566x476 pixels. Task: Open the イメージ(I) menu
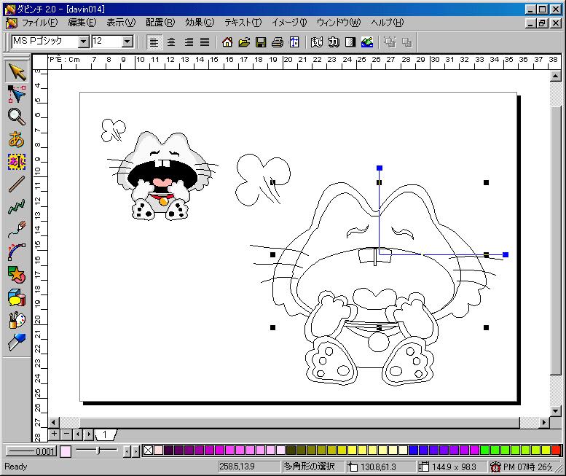click(x=289, y=23)
